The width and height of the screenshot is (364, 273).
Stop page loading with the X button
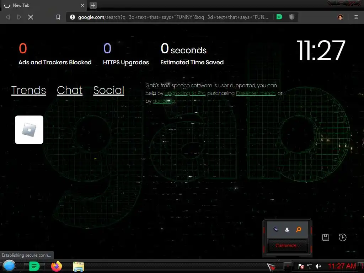(x=31, y=17)
